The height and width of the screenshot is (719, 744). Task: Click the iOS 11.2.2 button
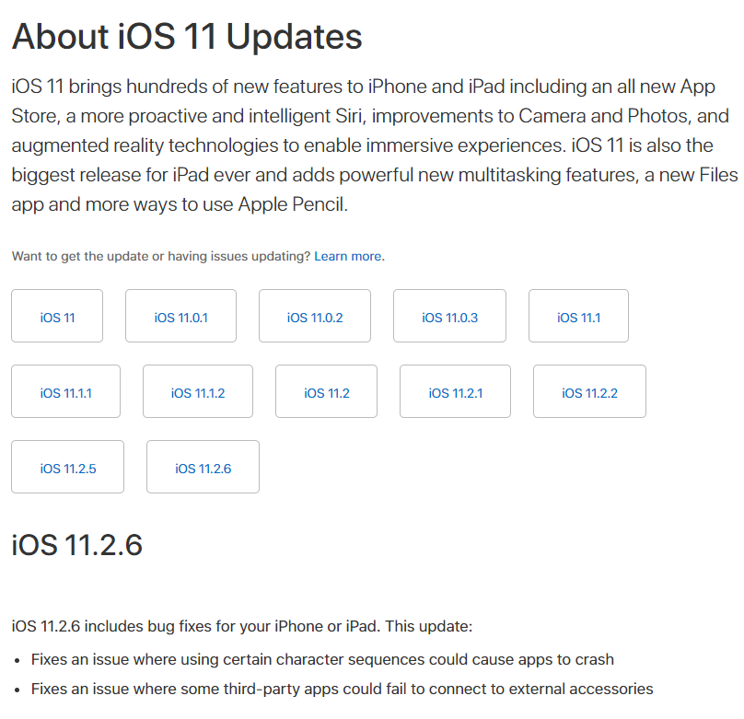[x=590, y=391]
